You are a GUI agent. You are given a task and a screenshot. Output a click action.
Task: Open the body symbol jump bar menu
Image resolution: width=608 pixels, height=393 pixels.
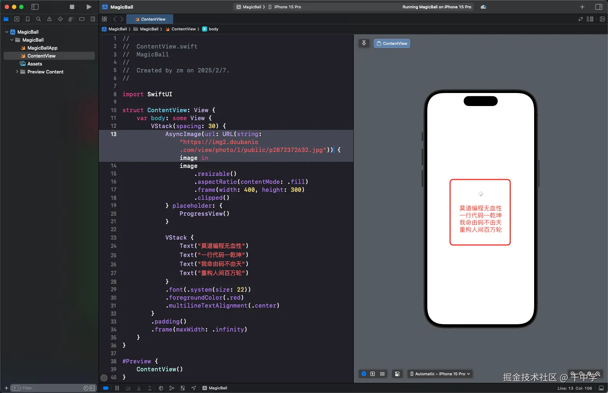(210, 29)
